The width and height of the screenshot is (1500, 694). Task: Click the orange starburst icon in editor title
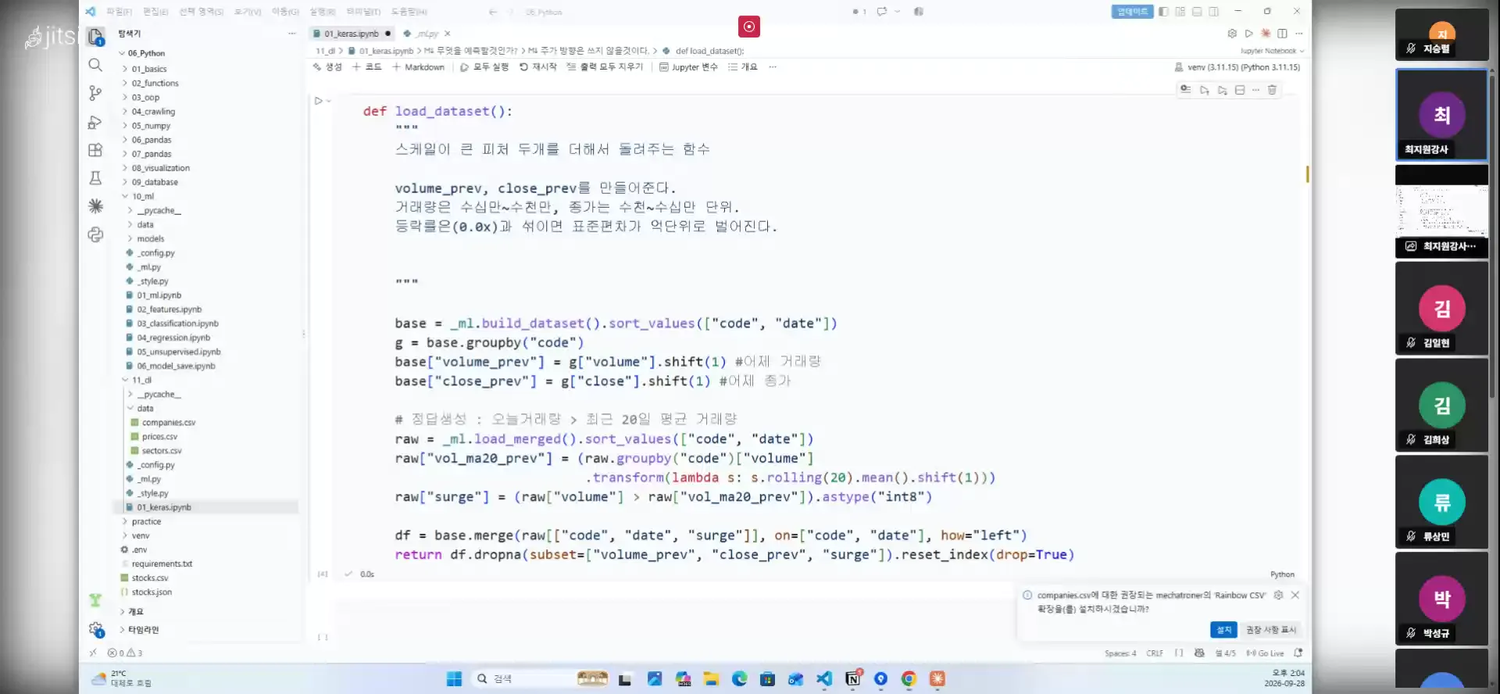1266,34
